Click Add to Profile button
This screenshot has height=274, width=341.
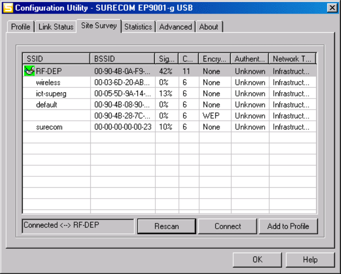[288, 226]
